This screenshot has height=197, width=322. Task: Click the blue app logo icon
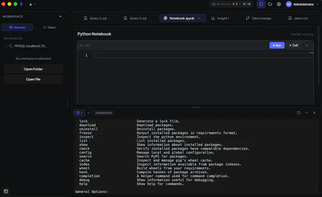tap(21, 4)
